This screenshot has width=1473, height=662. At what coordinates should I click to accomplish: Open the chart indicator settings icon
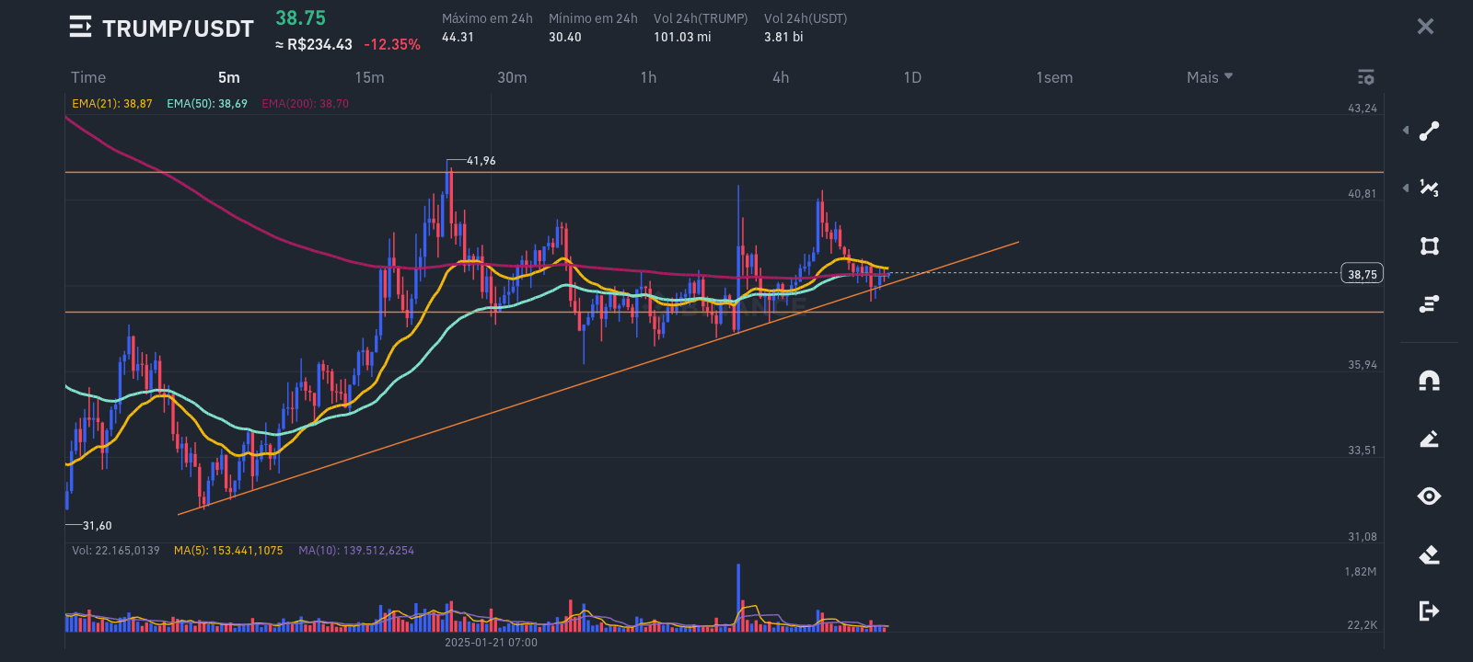(1366, 77)
